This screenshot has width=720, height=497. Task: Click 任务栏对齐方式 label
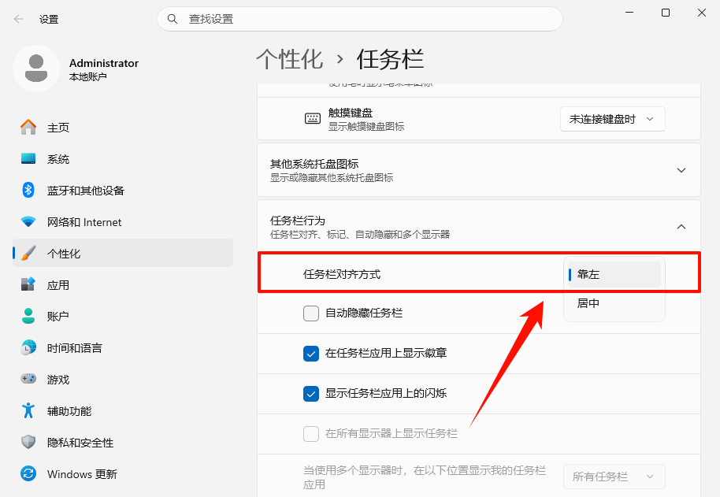click(x=342, y=274)
